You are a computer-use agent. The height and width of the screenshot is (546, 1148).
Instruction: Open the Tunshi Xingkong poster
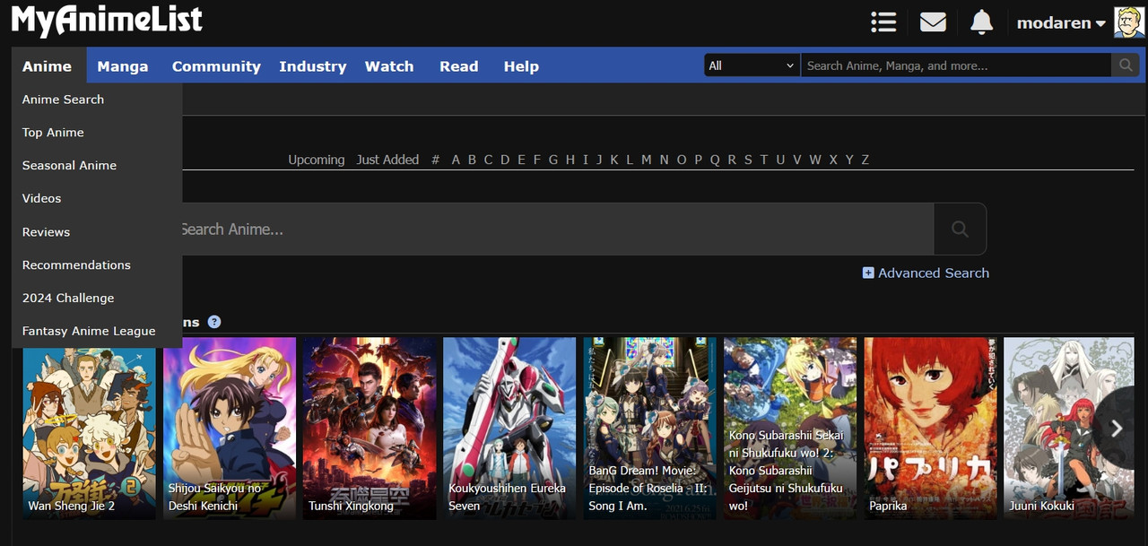370,429
